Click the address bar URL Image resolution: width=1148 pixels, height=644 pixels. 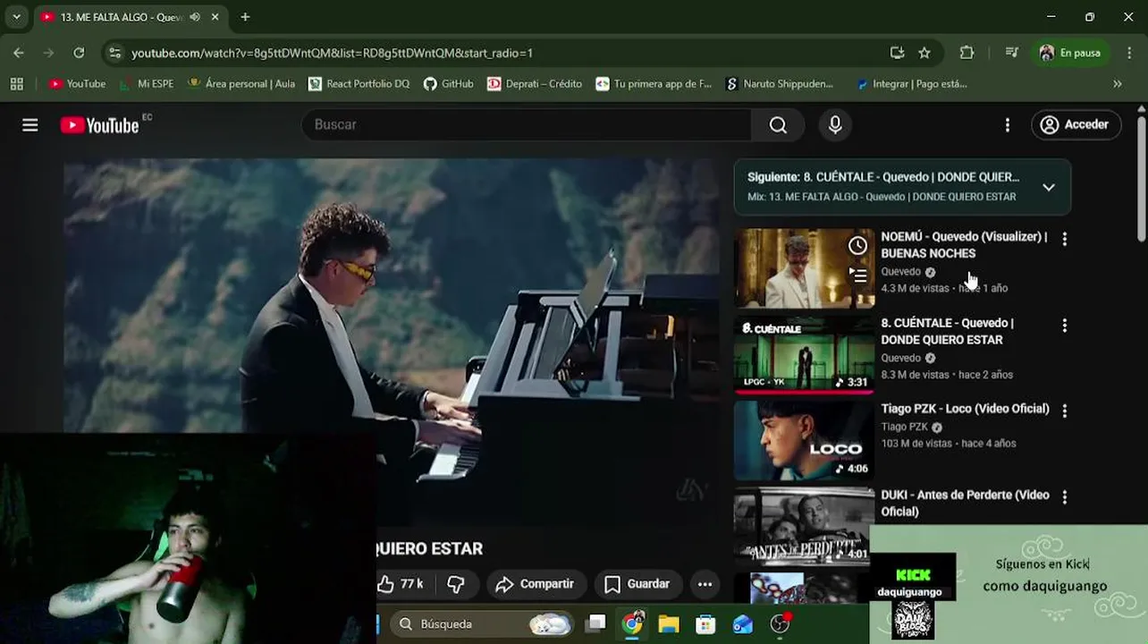point(332,53)
